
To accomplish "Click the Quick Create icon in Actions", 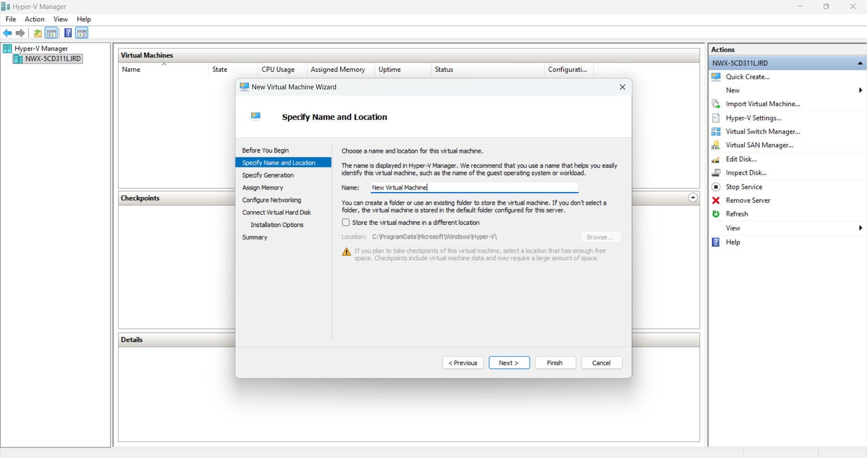I will [x=716, y=77].
